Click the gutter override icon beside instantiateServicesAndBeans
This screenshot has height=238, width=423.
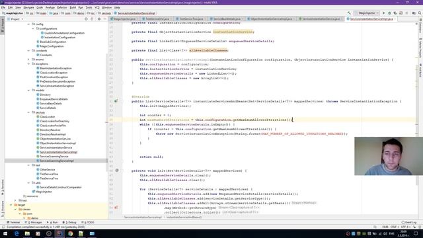(116, 101)
